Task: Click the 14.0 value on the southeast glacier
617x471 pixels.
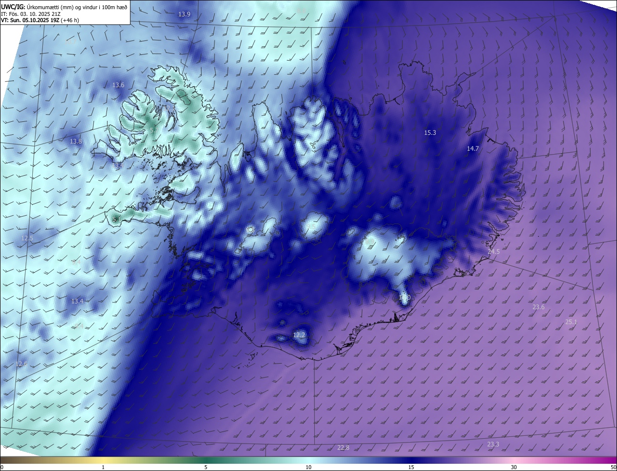Action: [404, 298]
